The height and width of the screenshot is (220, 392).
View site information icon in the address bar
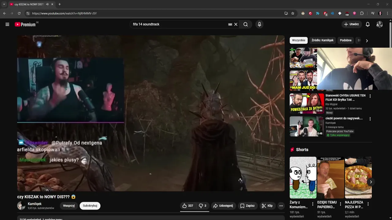click(28, 13)
